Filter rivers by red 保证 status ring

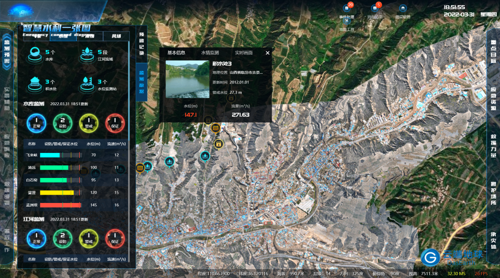click(115, 239)
